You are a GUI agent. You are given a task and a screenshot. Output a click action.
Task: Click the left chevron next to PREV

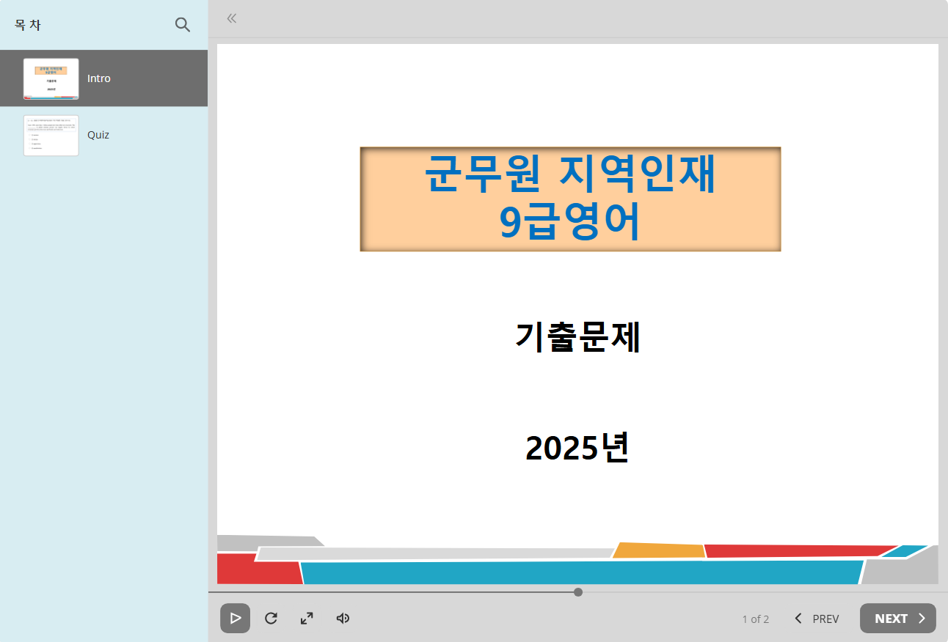coord(798,618)
